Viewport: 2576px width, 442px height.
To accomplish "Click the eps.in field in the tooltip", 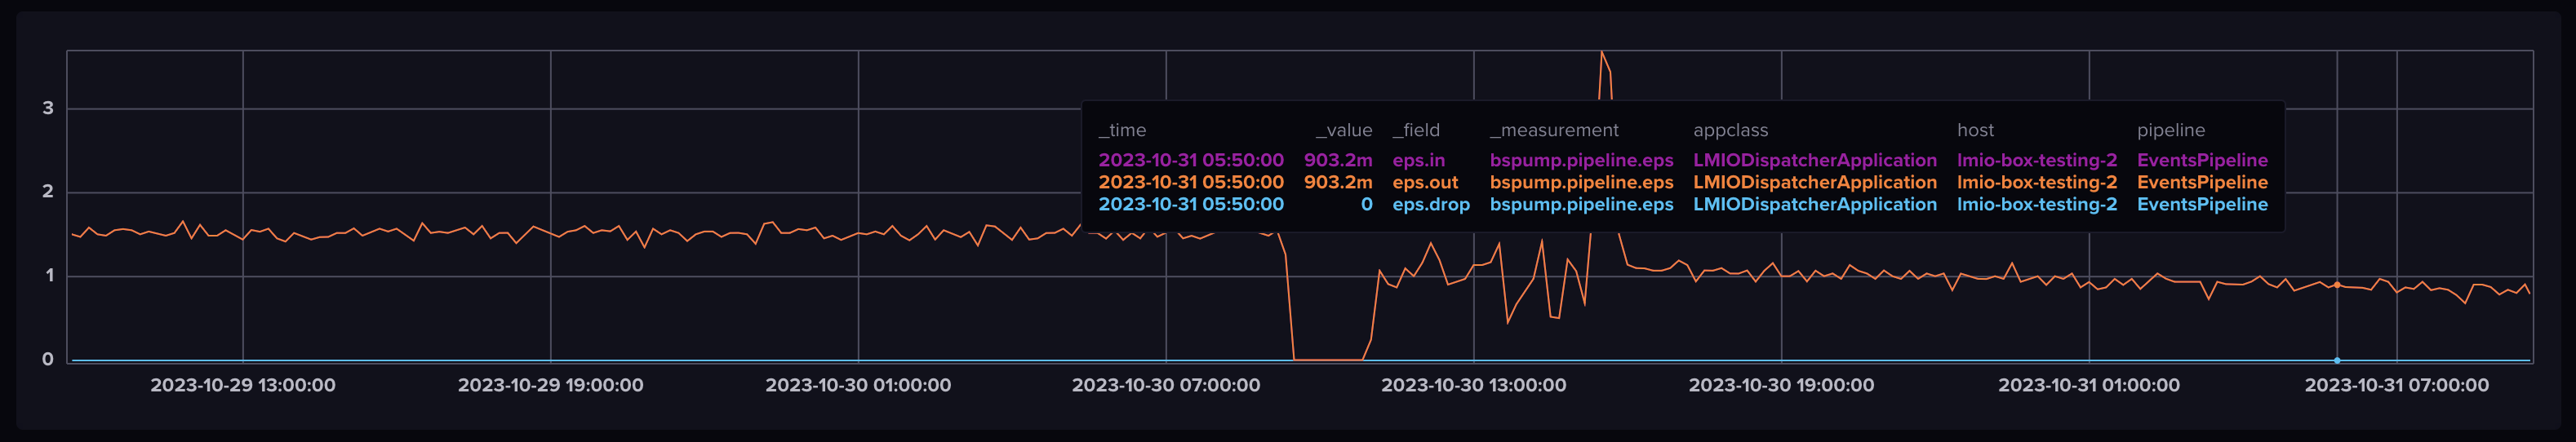I will click(1418, 160).
